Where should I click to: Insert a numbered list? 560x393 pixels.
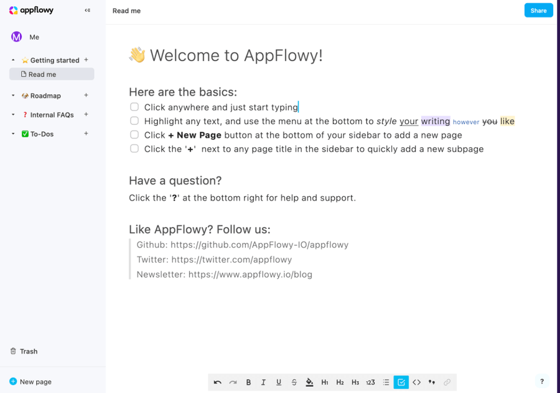(370, 382)
